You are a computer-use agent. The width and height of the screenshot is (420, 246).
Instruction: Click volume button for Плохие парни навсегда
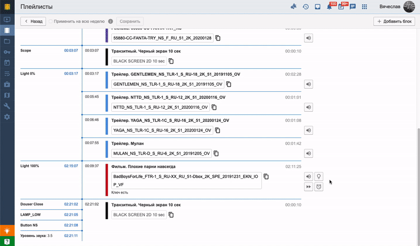pyautogui.click(x=308, y=176)
